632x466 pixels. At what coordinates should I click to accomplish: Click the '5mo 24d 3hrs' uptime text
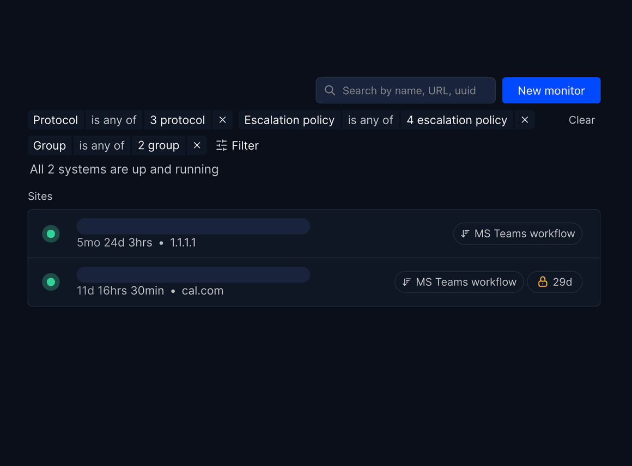click(x=114, y=242)
